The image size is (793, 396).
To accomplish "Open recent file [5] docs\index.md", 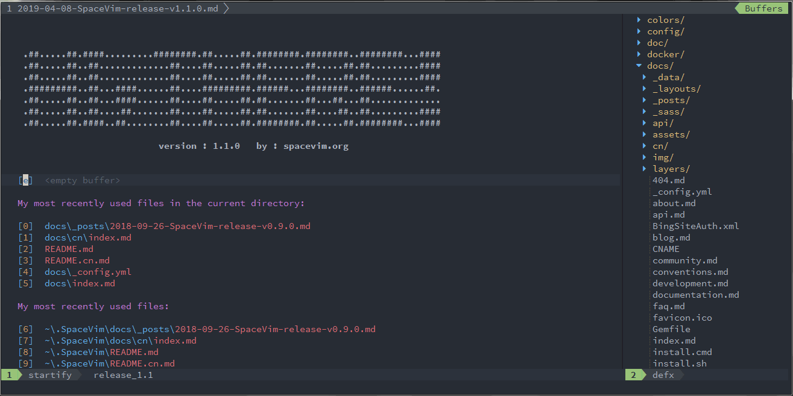I will point(66,283).
